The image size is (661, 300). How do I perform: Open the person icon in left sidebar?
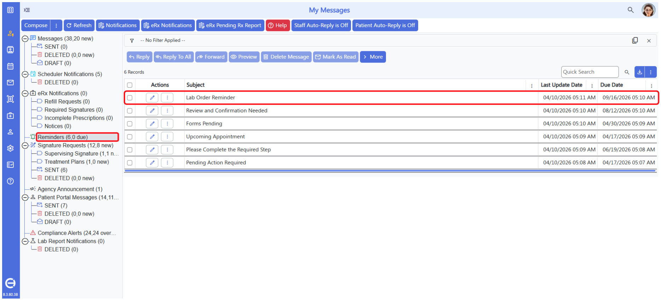[x=10, y=132]
